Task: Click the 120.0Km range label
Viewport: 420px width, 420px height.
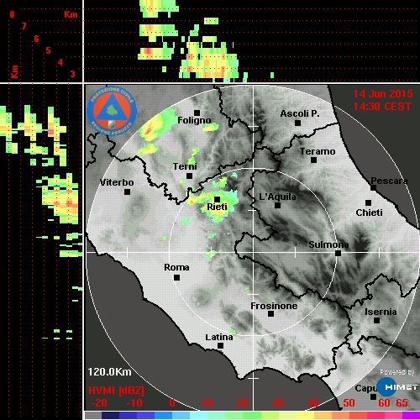Action: 109,372
